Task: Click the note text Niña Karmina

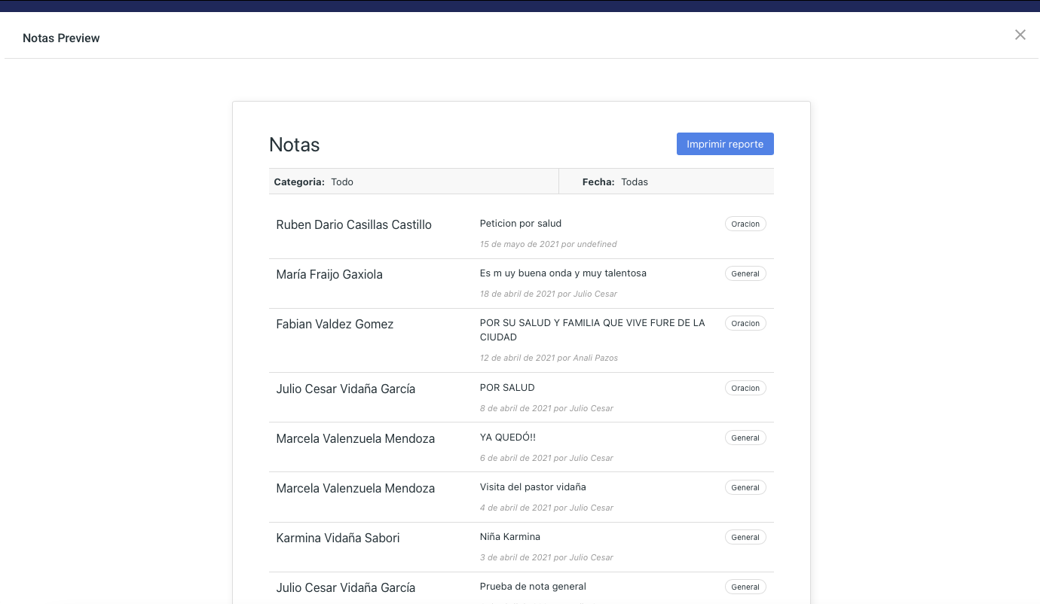Action: [510, 536]
